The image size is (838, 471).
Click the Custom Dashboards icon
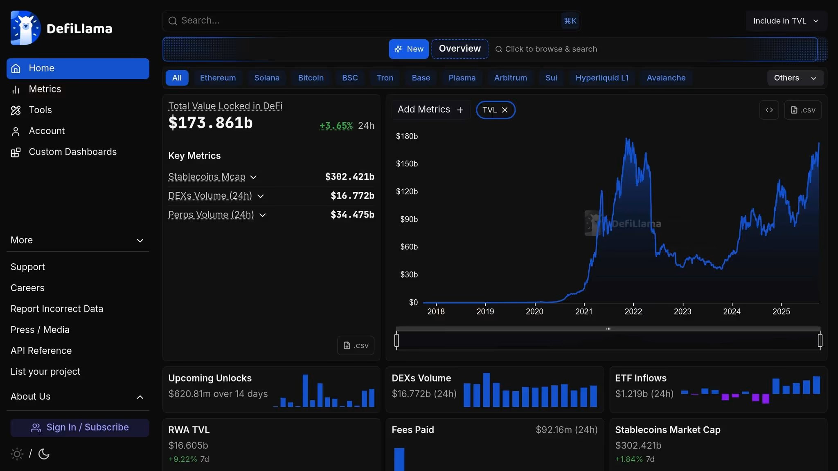(16, 153)
